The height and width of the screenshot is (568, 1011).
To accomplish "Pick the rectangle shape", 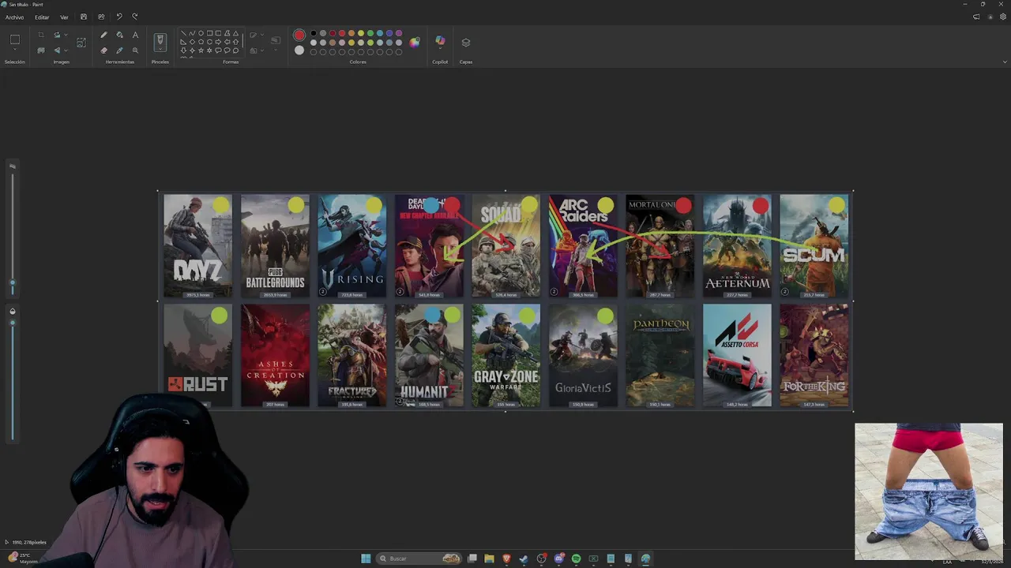I will pyautogui.click(x=209, y=33).
